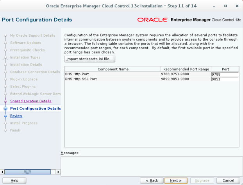Click the Next button

(x=176, y=180)
